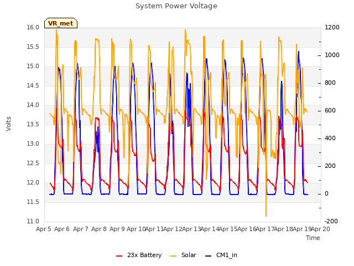Click the 12.5 left axis value
This screenshot has width=354, height=266.
[x=33, y=163]
